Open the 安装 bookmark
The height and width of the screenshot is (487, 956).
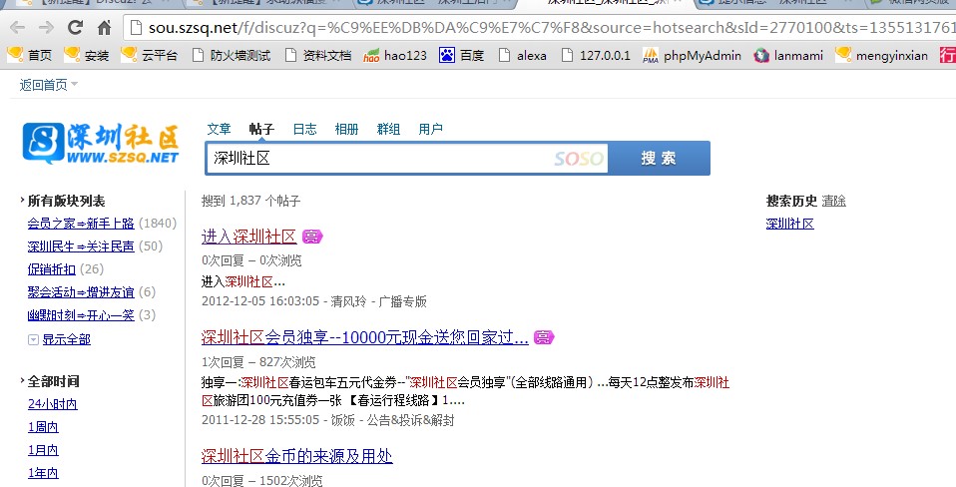(87, 56)
